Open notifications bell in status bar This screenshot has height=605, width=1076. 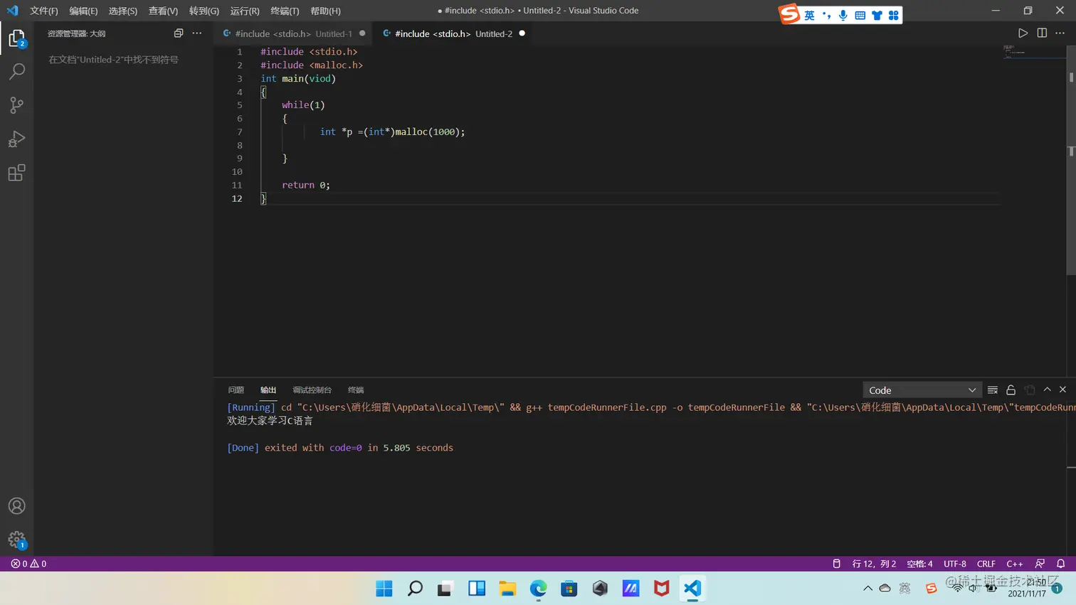coord(1060,564)
